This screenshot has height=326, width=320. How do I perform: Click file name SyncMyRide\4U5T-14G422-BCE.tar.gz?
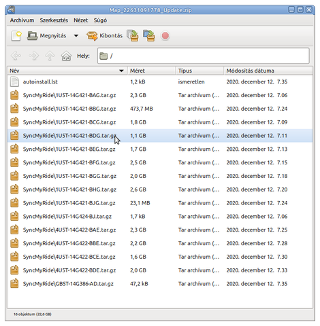pos(69,257)
